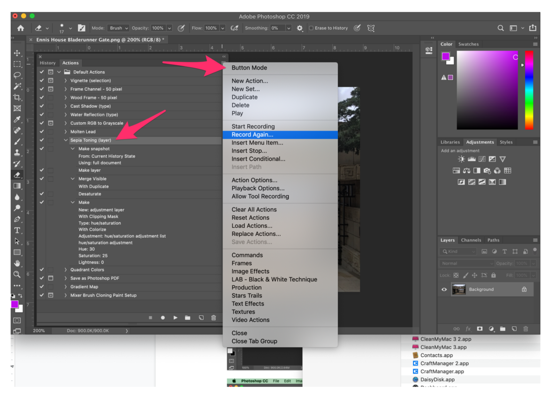Select the Pen tool
The height and width of the screenshot is (402, 547).
[17, 219]
